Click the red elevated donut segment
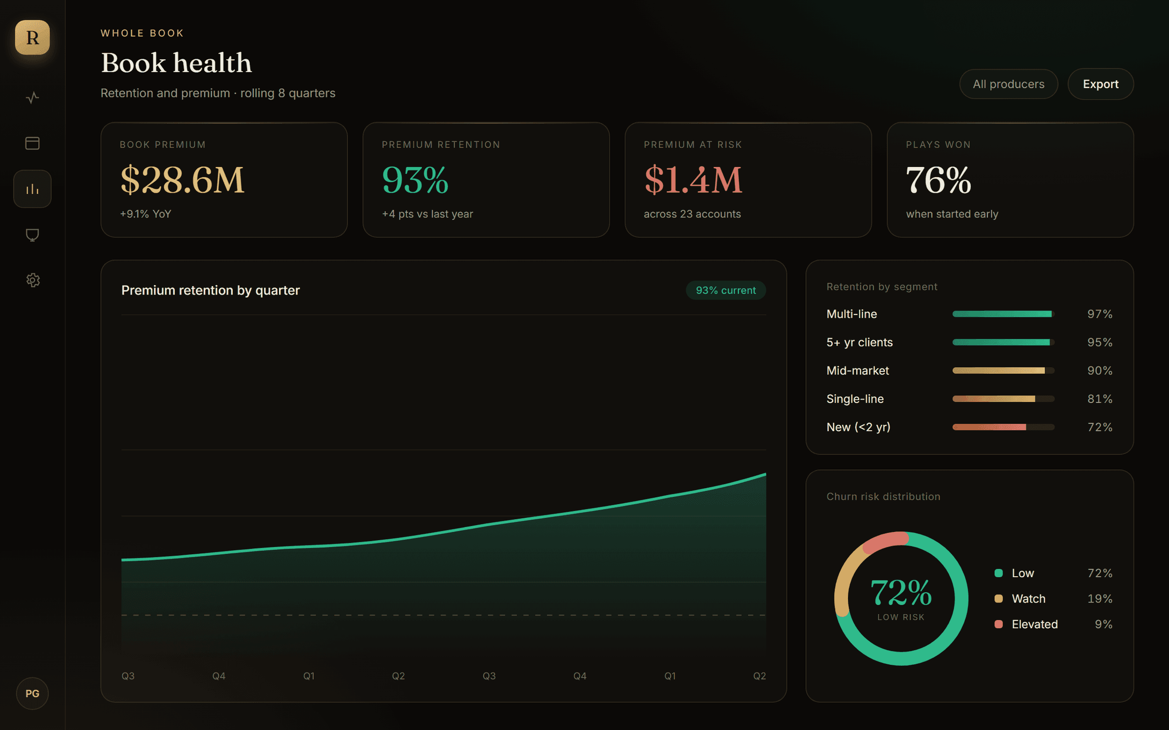The height and width of the screenshot is (730, 1169). click(x=884, y=542)
